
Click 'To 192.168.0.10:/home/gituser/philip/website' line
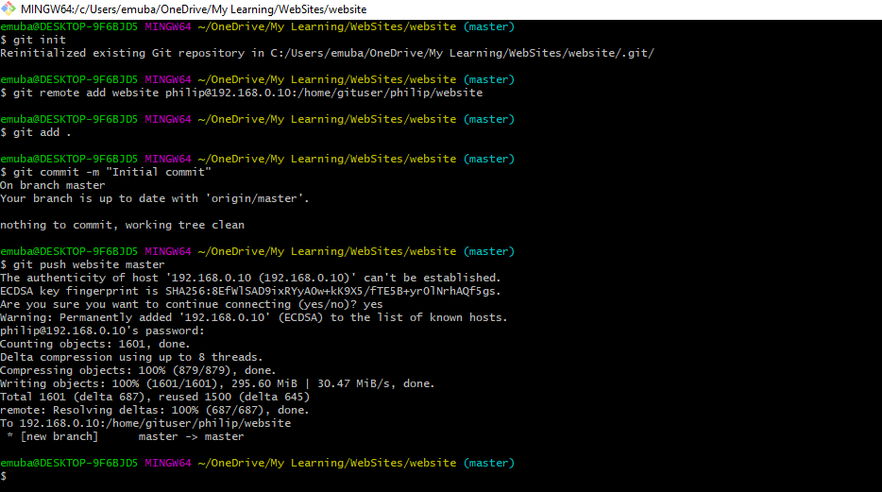[145, 423]
